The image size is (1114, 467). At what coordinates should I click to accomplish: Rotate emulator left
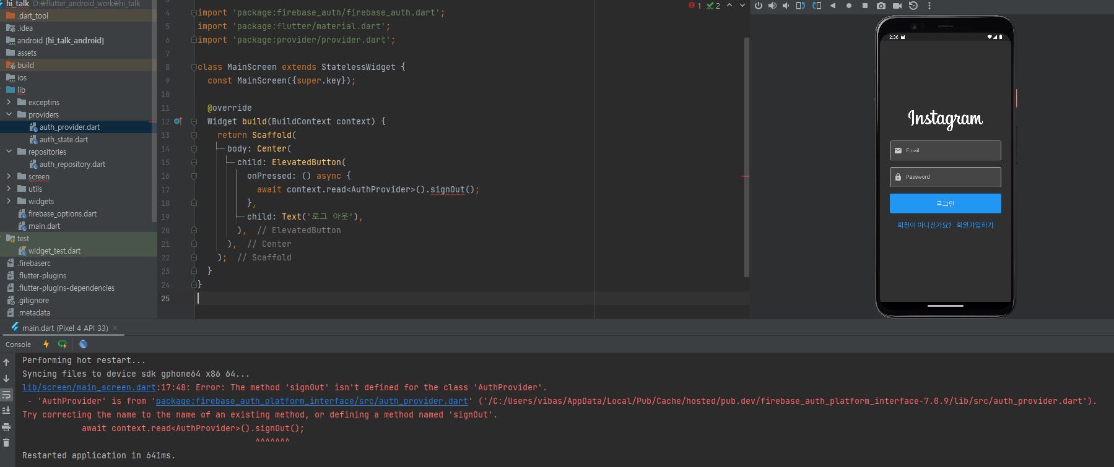(800, 6)
